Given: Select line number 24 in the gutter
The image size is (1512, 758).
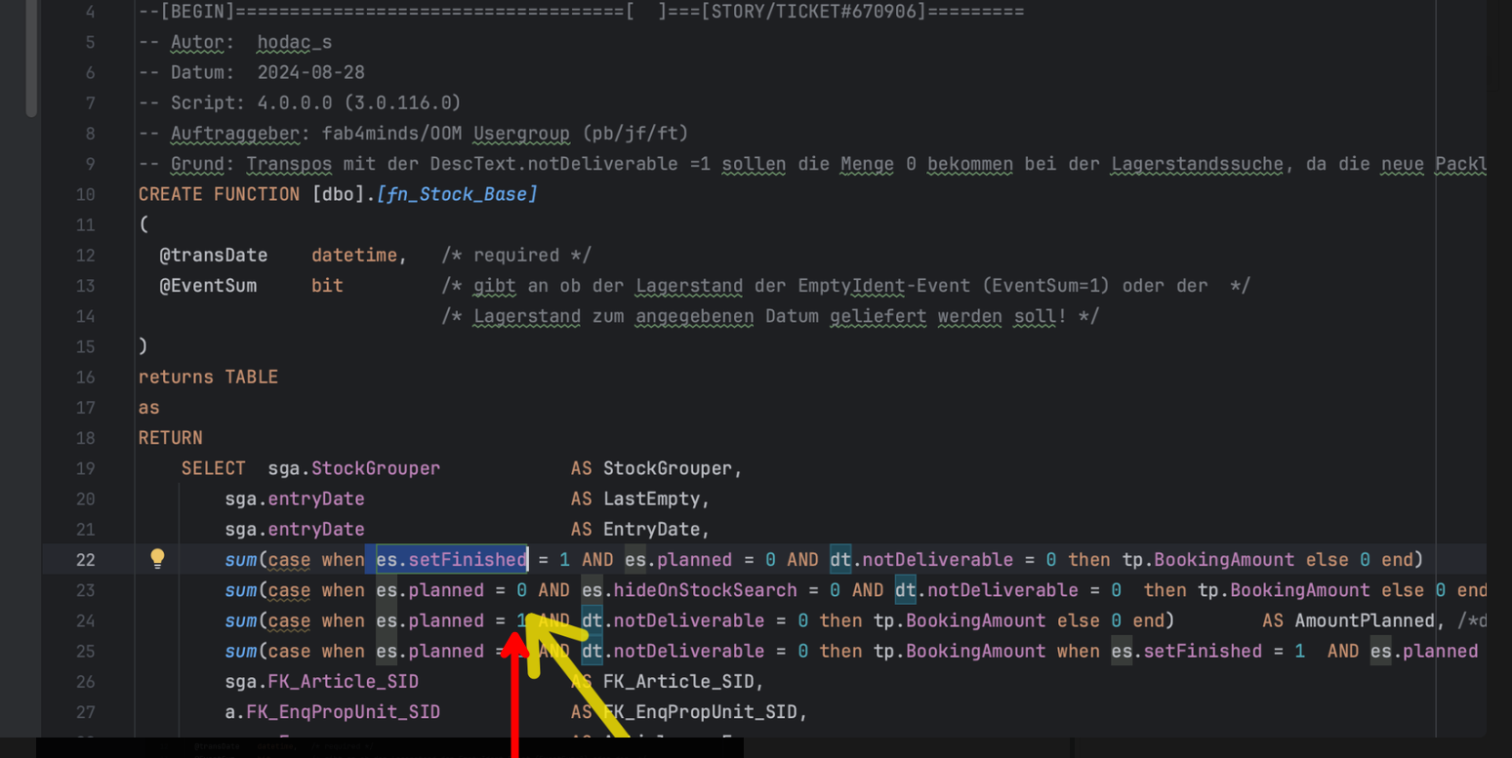Looking at the screenshot, I should click(85, 620).
